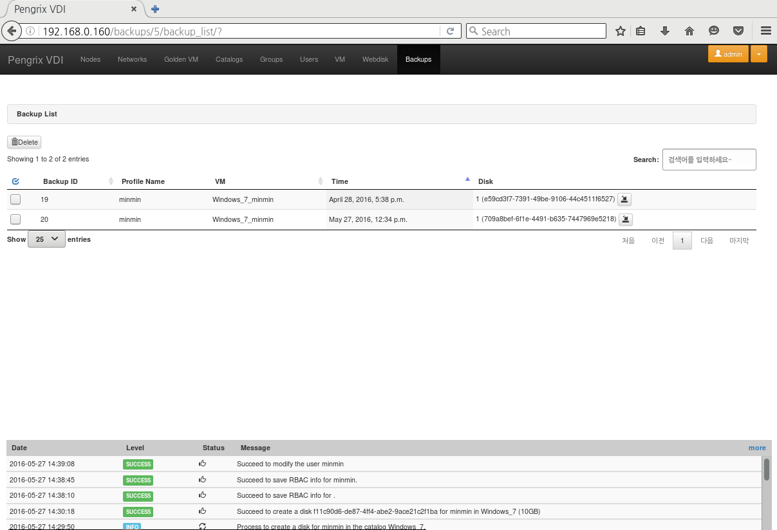Screen dimensions: 777x530
Task: Sort table by Time column
Action: coord(400,181)
